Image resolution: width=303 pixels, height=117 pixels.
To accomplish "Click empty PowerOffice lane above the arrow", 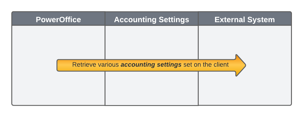I will [x=58, y=41].
